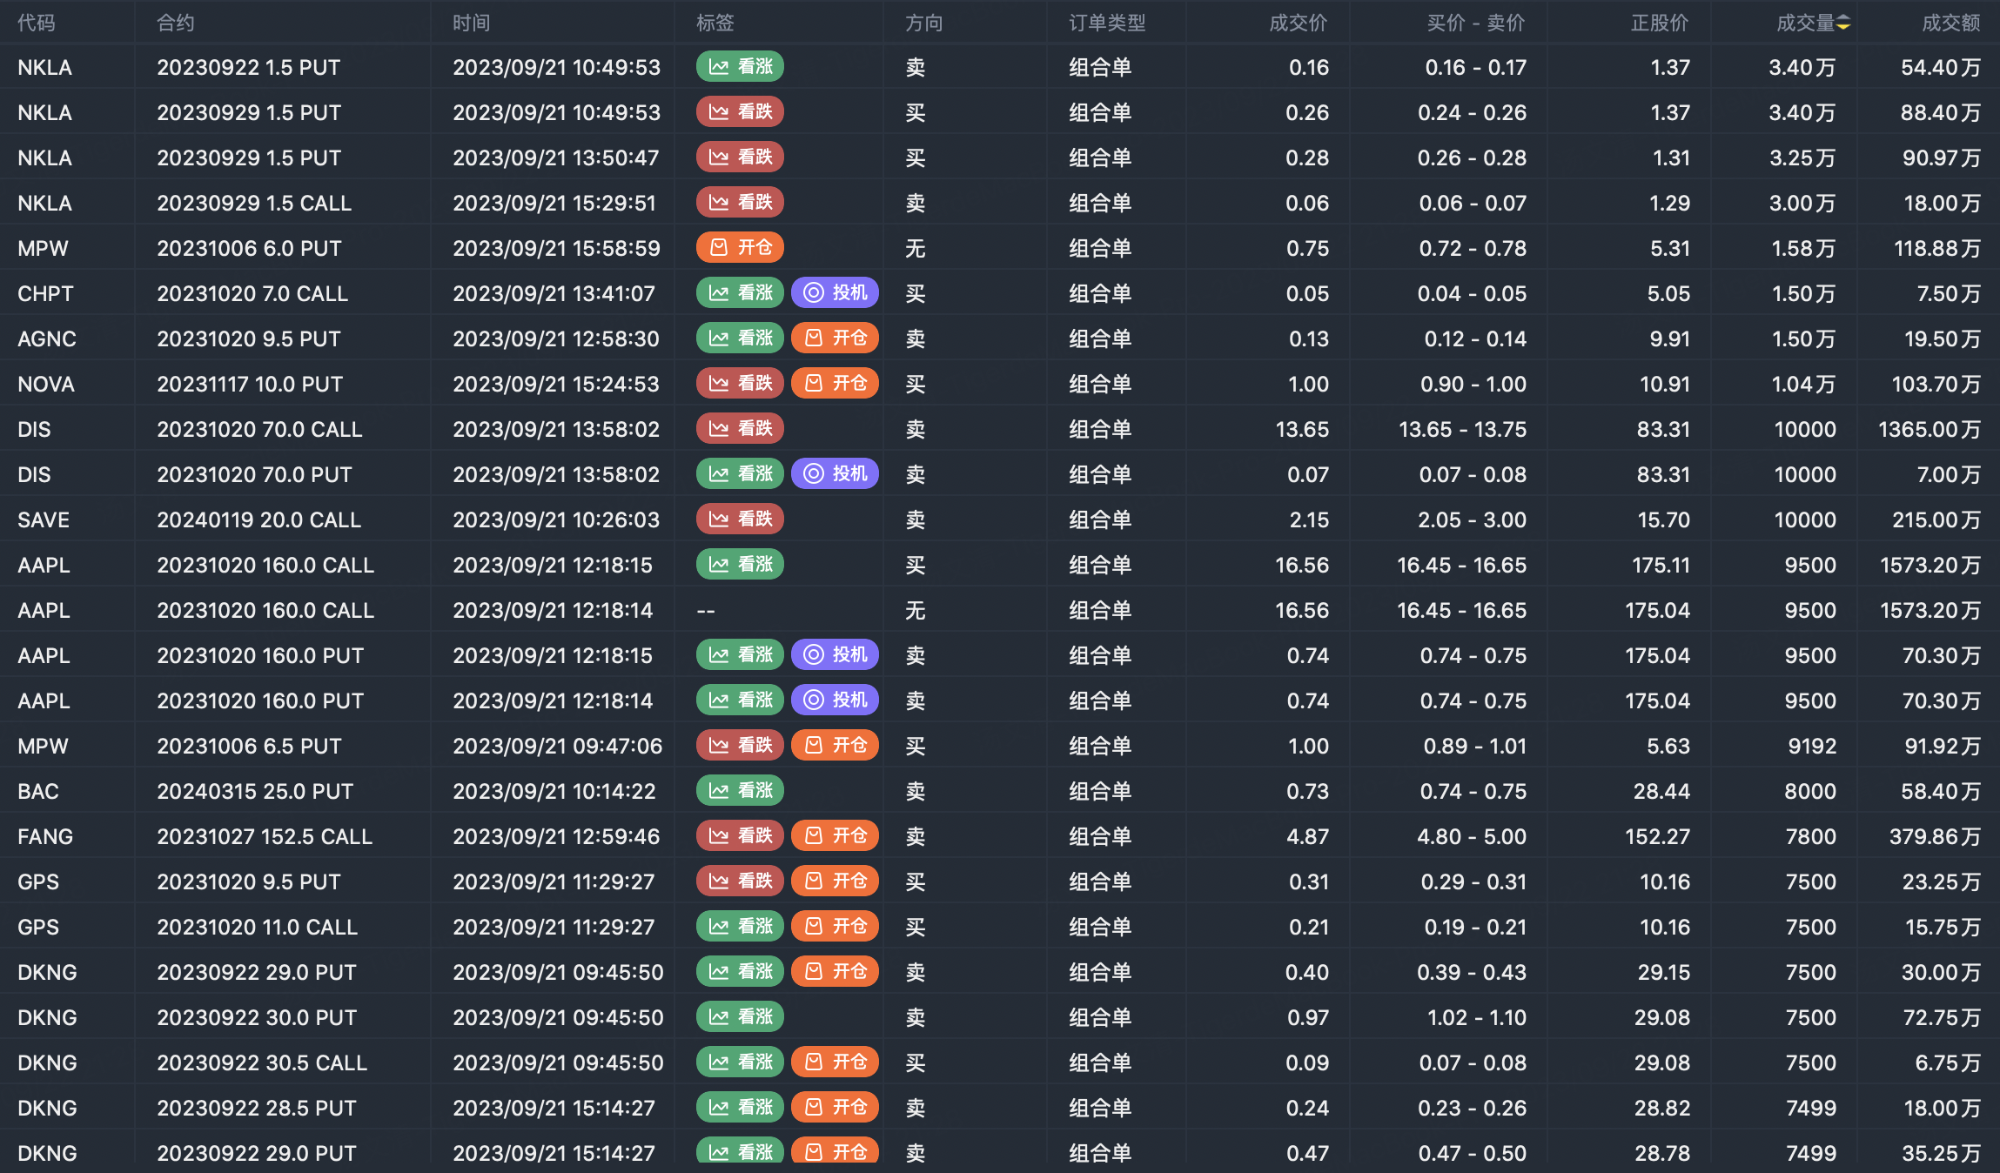This screenshot has width=2000, height=1173.
Task: Click the 买价 - 卖价 column header
Action: click(x=1476, y=23)
